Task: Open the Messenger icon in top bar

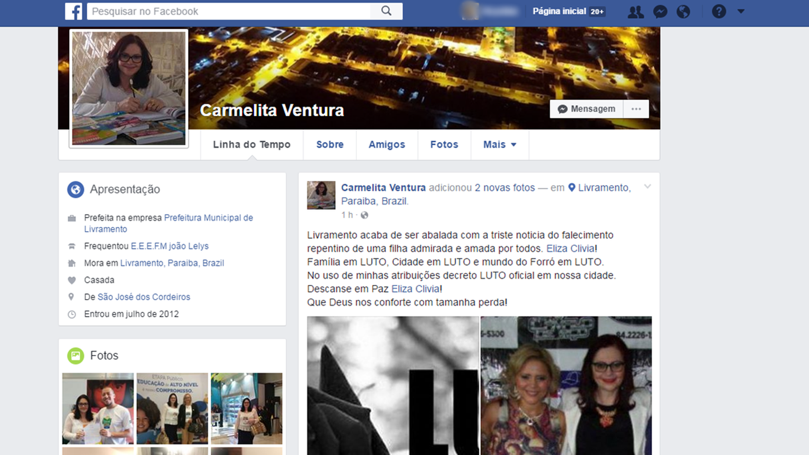Action: 660,12
